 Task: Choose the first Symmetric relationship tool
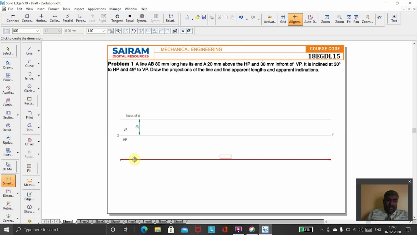coord(142,18)
